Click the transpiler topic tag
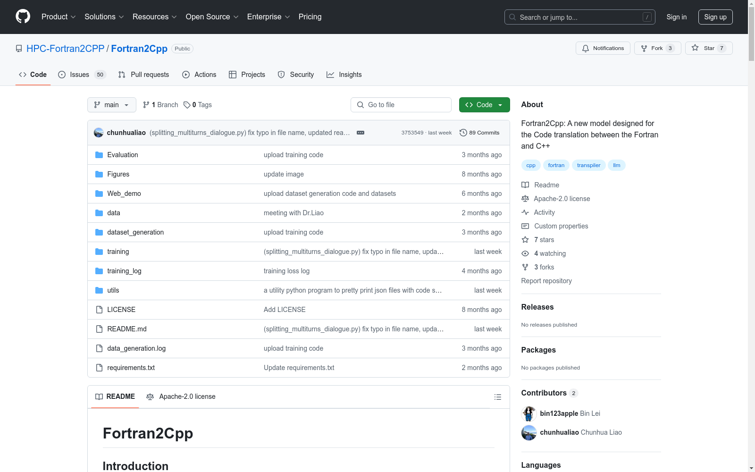This screenshot has width=755, height=472. pyautogui.click(x=588, y=165)
